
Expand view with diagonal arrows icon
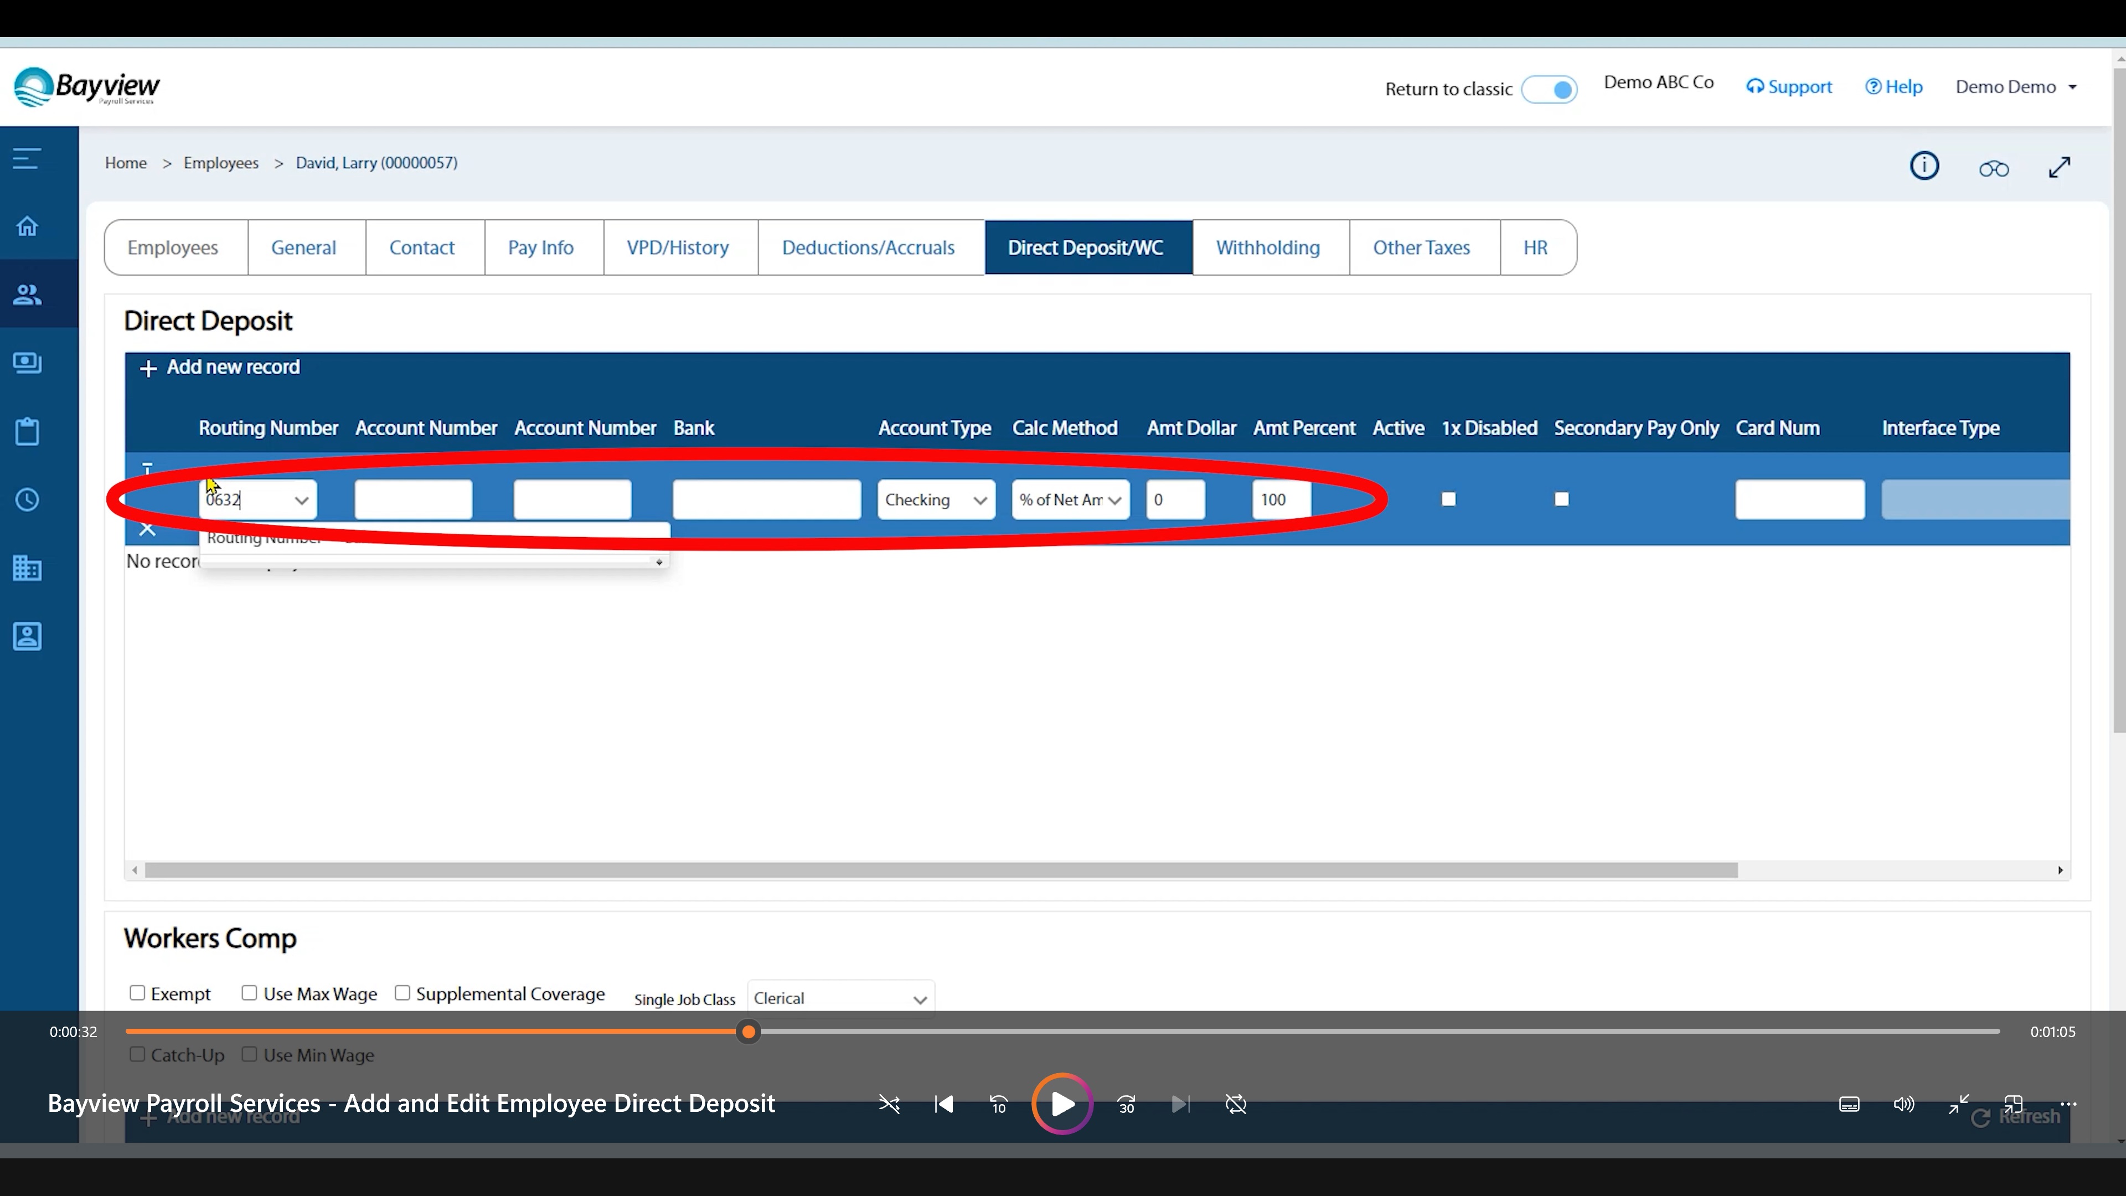[2059, 168]
